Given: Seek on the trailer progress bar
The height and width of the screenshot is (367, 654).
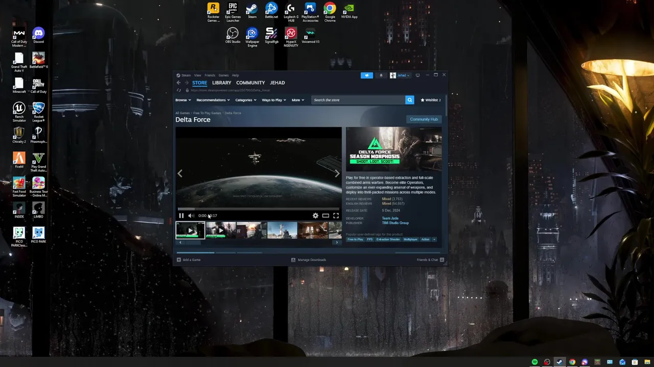Looking at the screenshot, I should (x=258, y=209).
